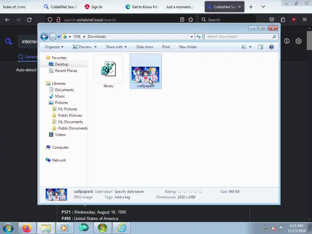This screenshot has height=234, width=312.
Task: Select the wallpaper0 image thumbnail
Action: (145, 75)
